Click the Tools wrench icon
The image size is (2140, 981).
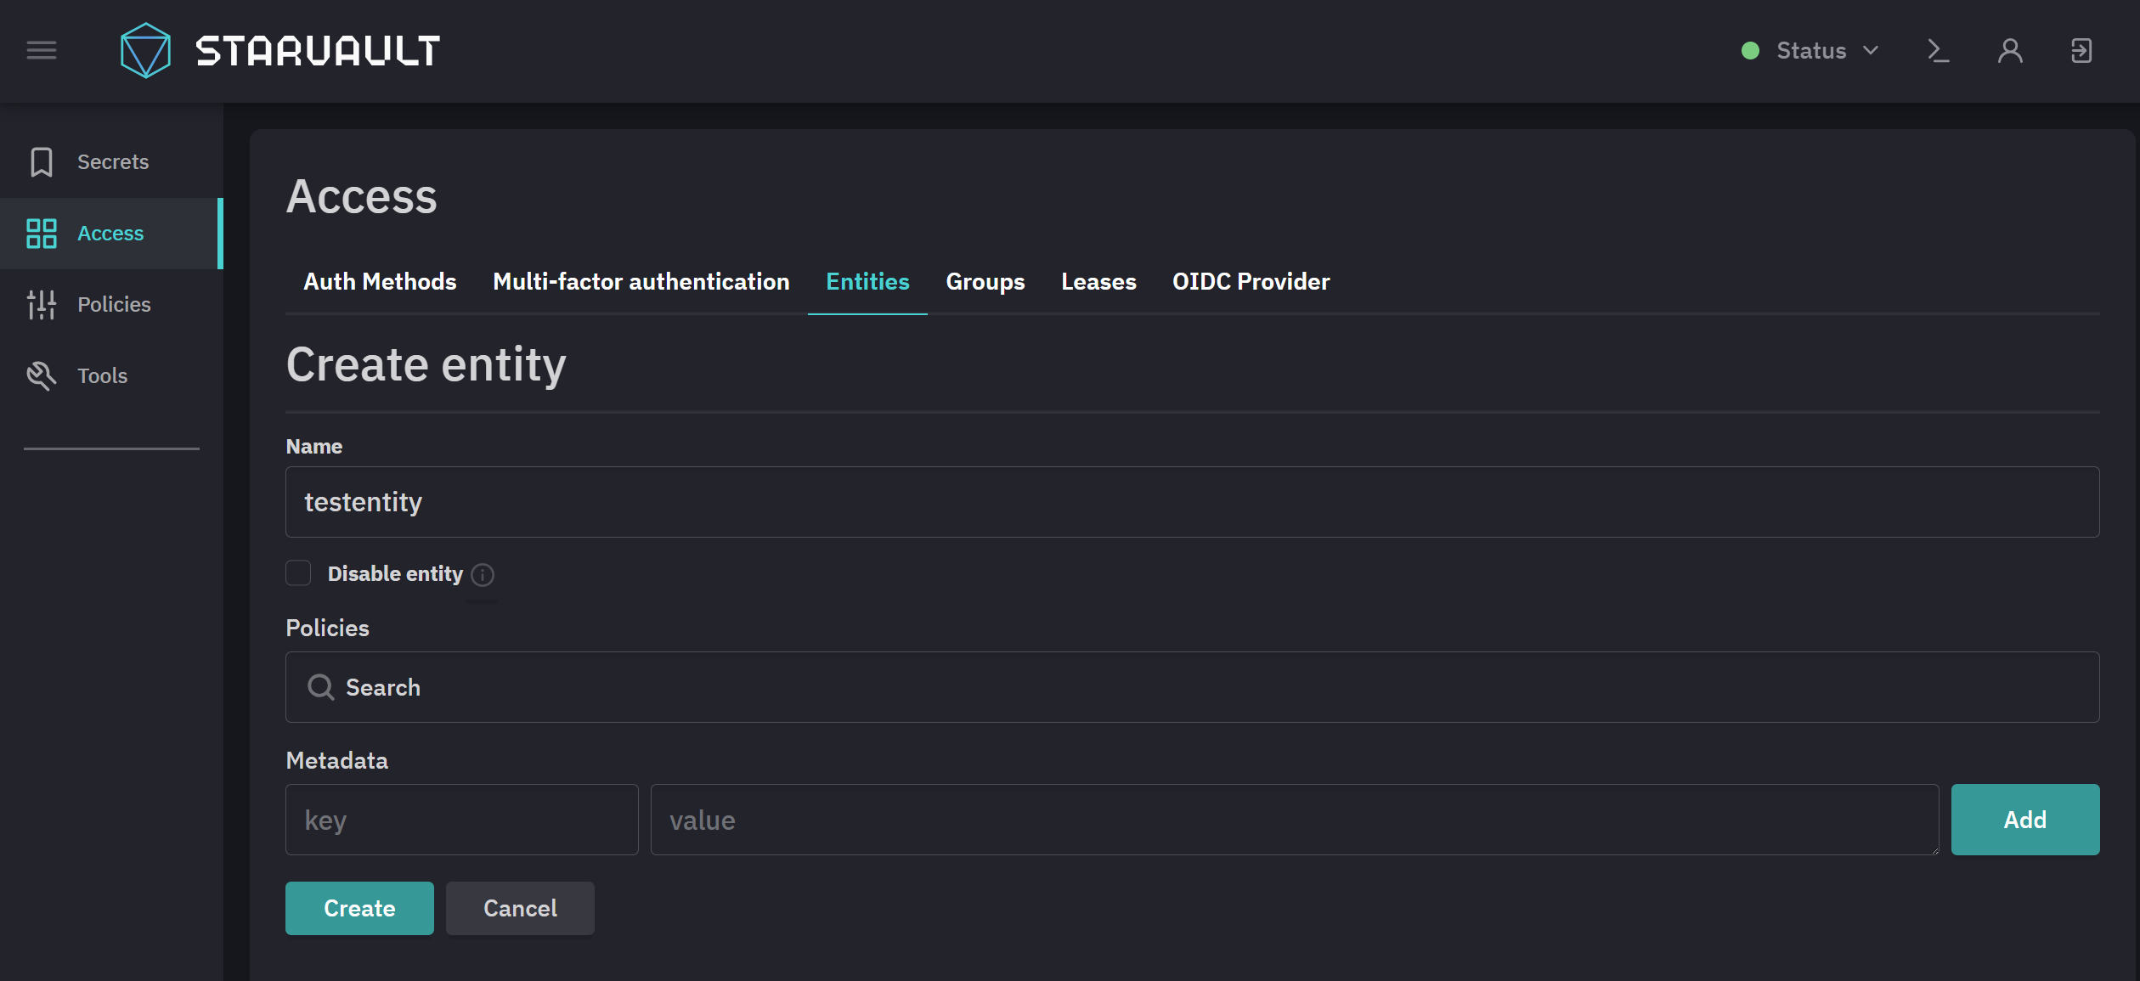(x=42, y=375)
